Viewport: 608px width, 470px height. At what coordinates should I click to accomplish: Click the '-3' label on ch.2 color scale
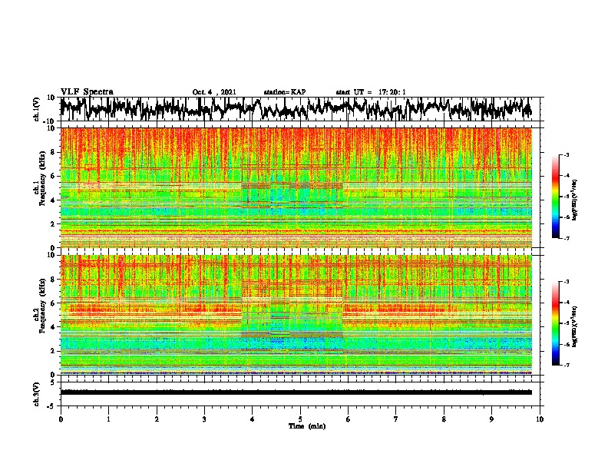[x=566, y=282]
